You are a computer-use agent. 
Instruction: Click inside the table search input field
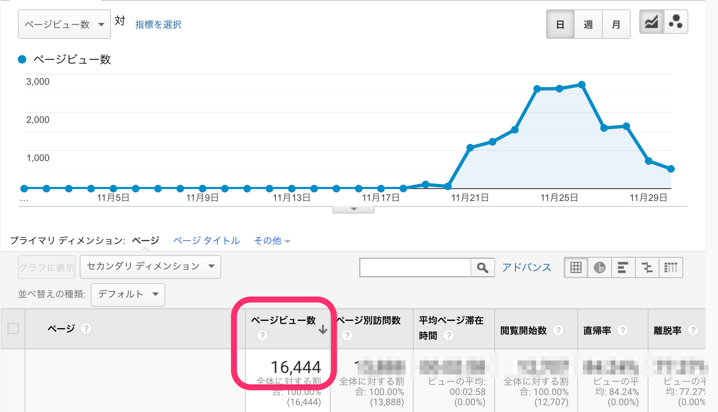[x=415, y=267]
